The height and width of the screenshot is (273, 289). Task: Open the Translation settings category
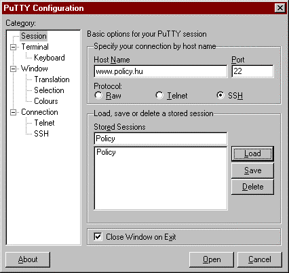[x=52, y=79]
